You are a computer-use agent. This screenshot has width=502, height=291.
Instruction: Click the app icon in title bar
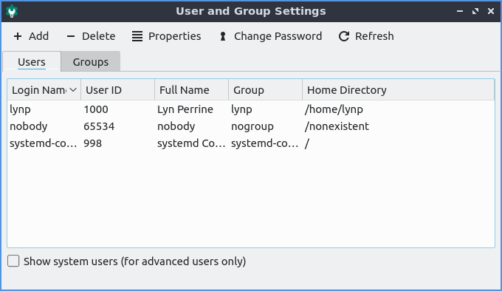click(x=12, y=11)
